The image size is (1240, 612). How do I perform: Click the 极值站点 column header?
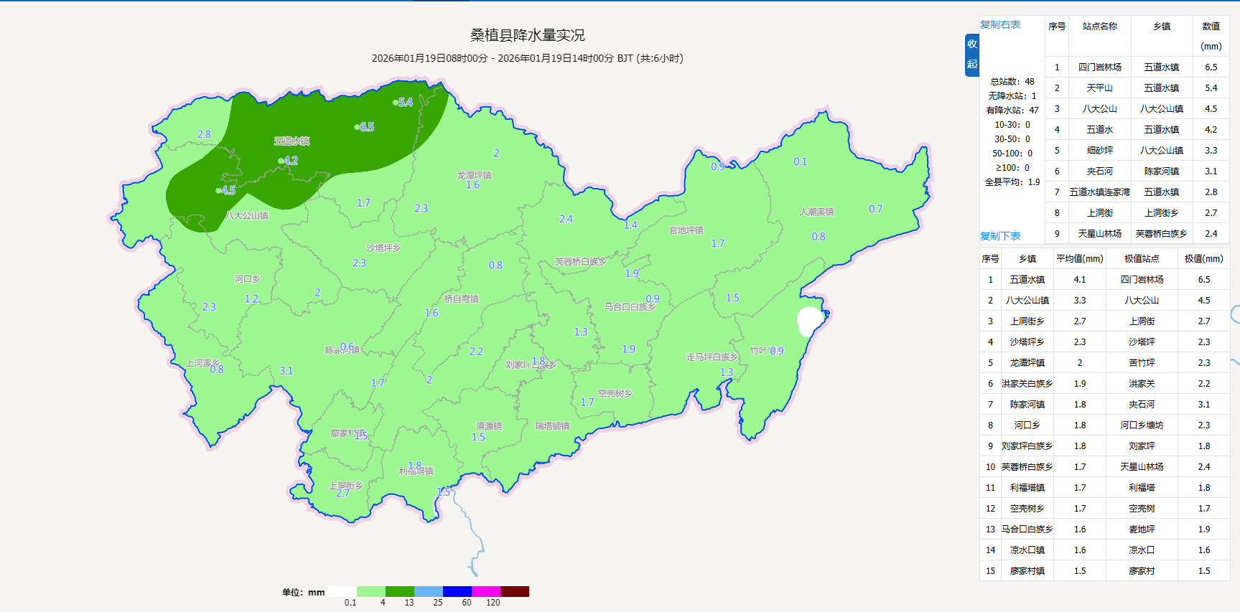pyautogui.click(x=1141, y=258)
